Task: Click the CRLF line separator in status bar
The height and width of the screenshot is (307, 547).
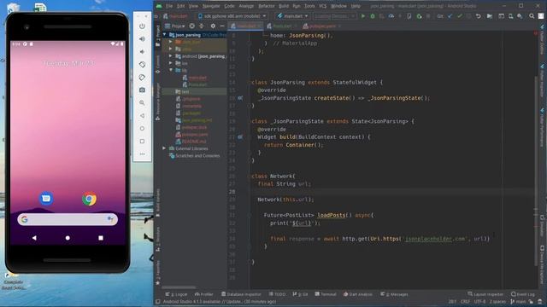Action: [x=465, y=301]
